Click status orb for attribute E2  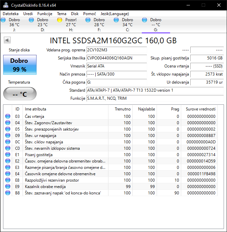8,161
